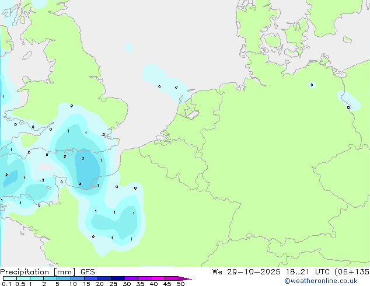370x286 pixels.
Task: Click the legend value "45"
Action: (x=167, y=284)
